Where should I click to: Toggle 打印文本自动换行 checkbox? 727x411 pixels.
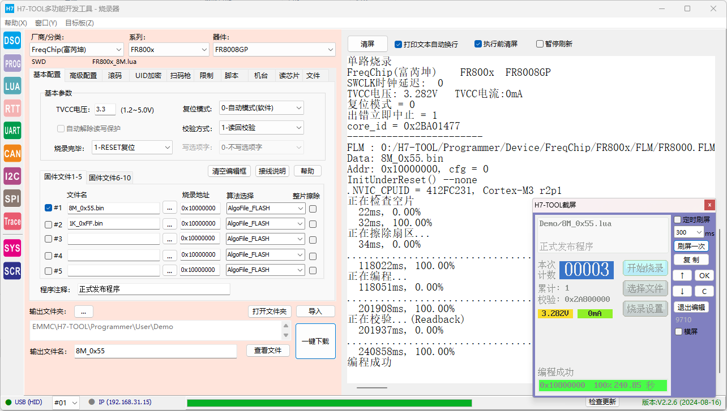click(x=398, y=44)
